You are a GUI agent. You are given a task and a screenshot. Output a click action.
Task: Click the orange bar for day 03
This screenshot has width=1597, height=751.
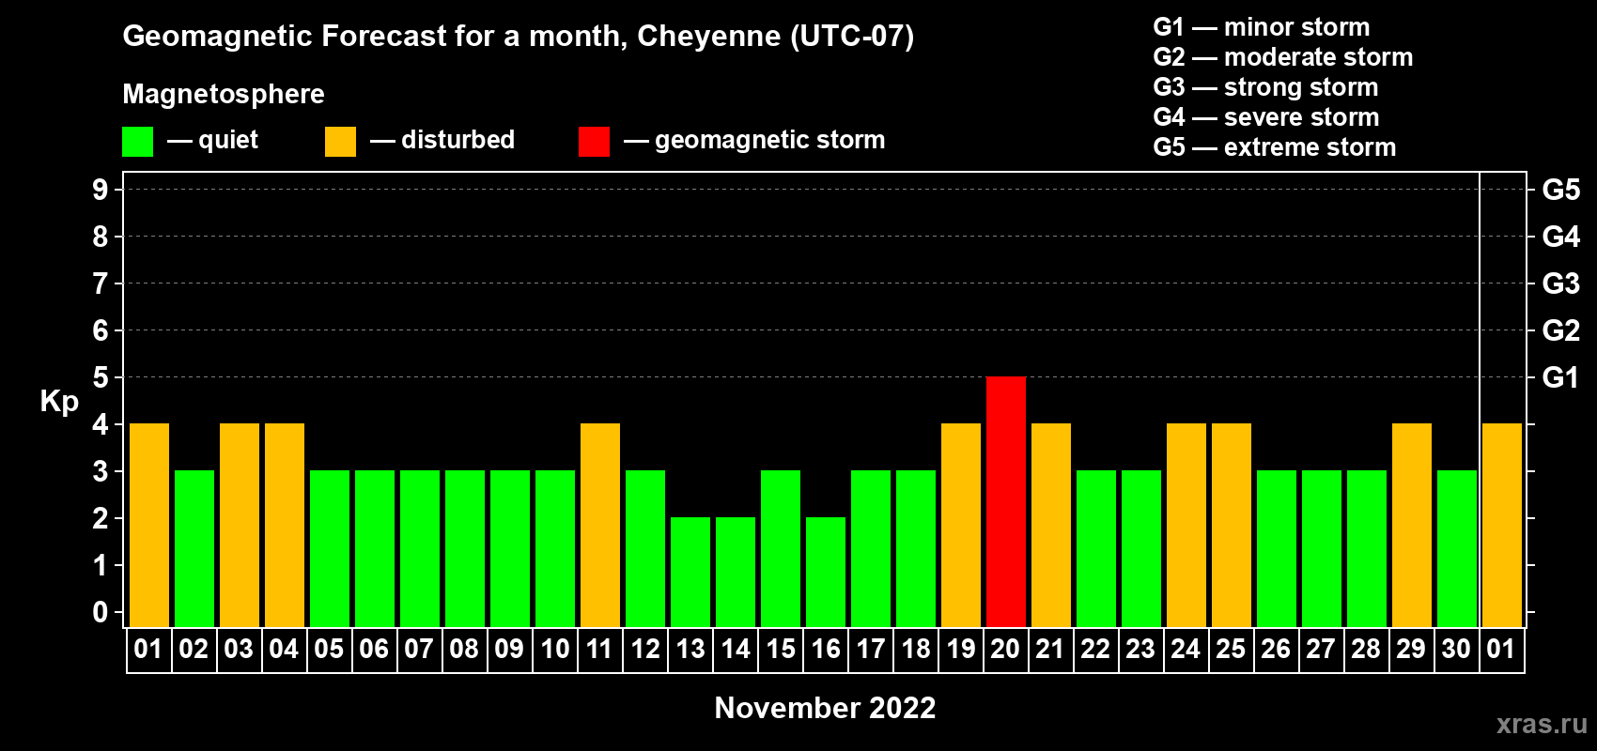[240, 525]
